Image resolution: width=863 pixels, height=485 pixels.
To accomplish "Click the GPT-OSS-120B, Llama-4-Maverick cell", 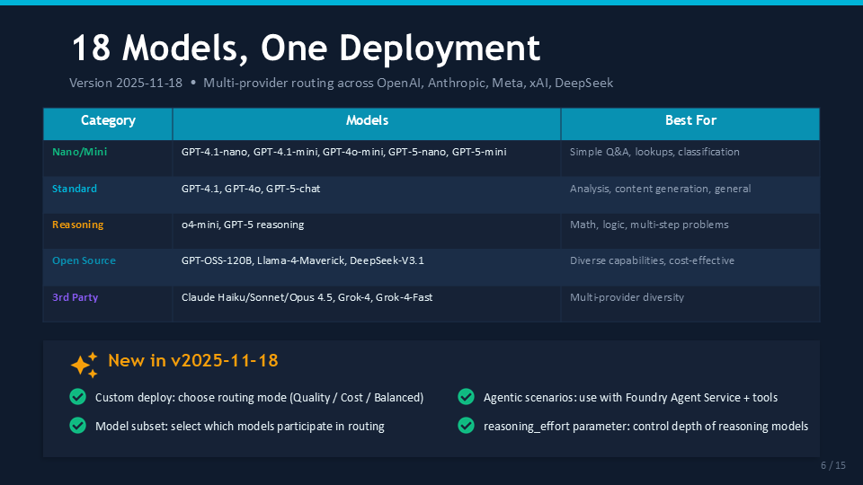I will tap(367, 268).
